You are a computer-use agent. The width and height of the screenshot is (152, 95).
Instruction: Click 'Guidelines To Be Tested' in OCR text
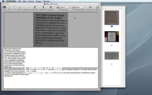(x=12, y=50)
